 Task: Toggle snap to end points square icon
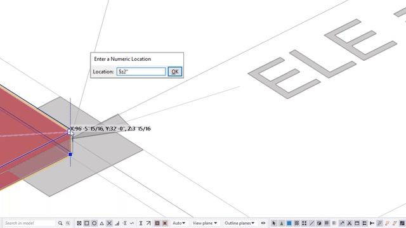tap(87, 223)
